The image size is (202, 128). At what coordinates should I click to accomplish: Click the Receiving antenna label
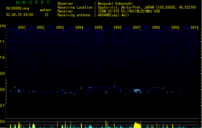coord(74,15)
